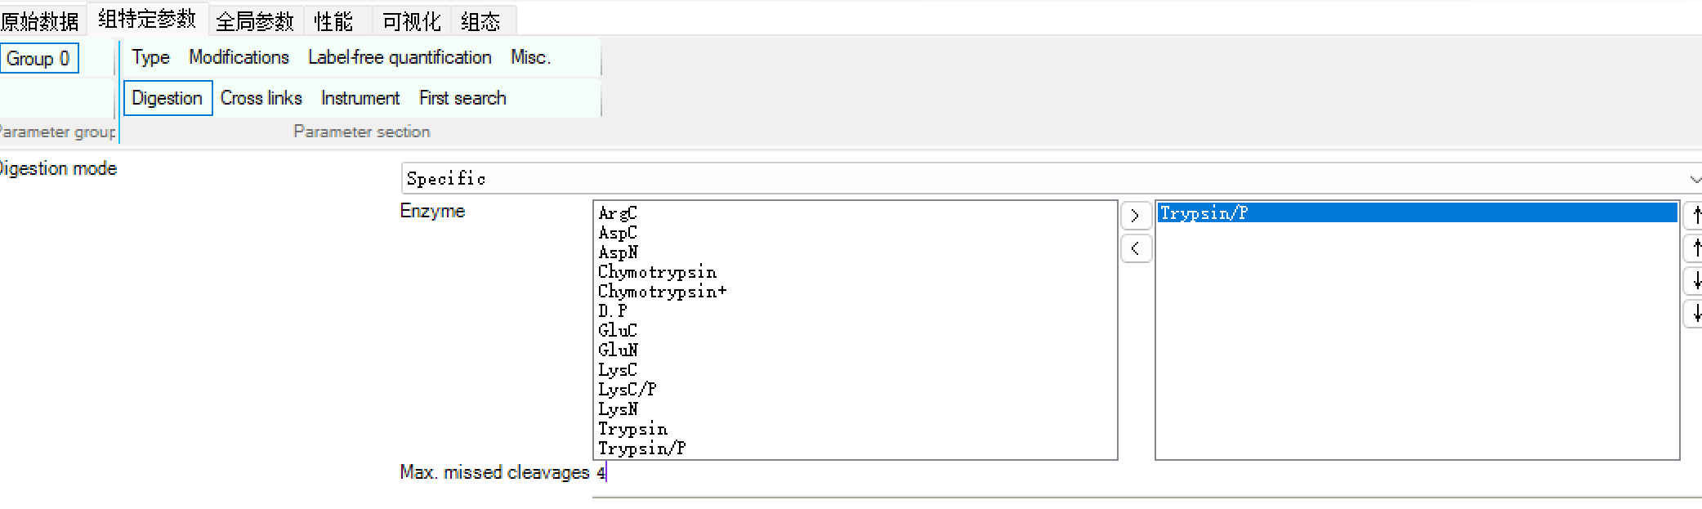The height and width of the screenshot is (509, 1702).
Task: Click the bottommost down-arrow reorder button
Action: coord(1695,313)
